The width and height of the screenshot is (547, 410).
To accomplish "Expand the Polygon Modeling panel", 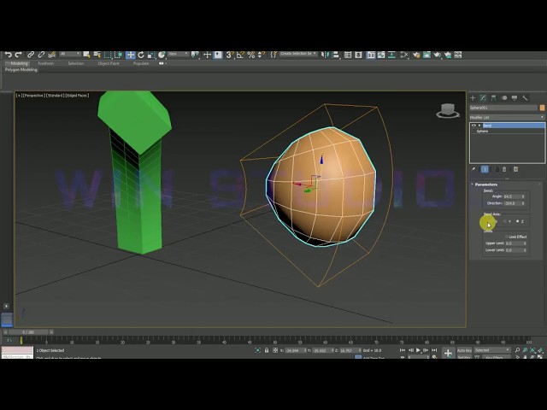I will click(21, 70).
